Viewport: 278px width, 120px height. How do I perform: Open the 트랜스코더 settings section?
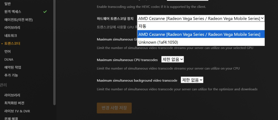coord(12,44)
